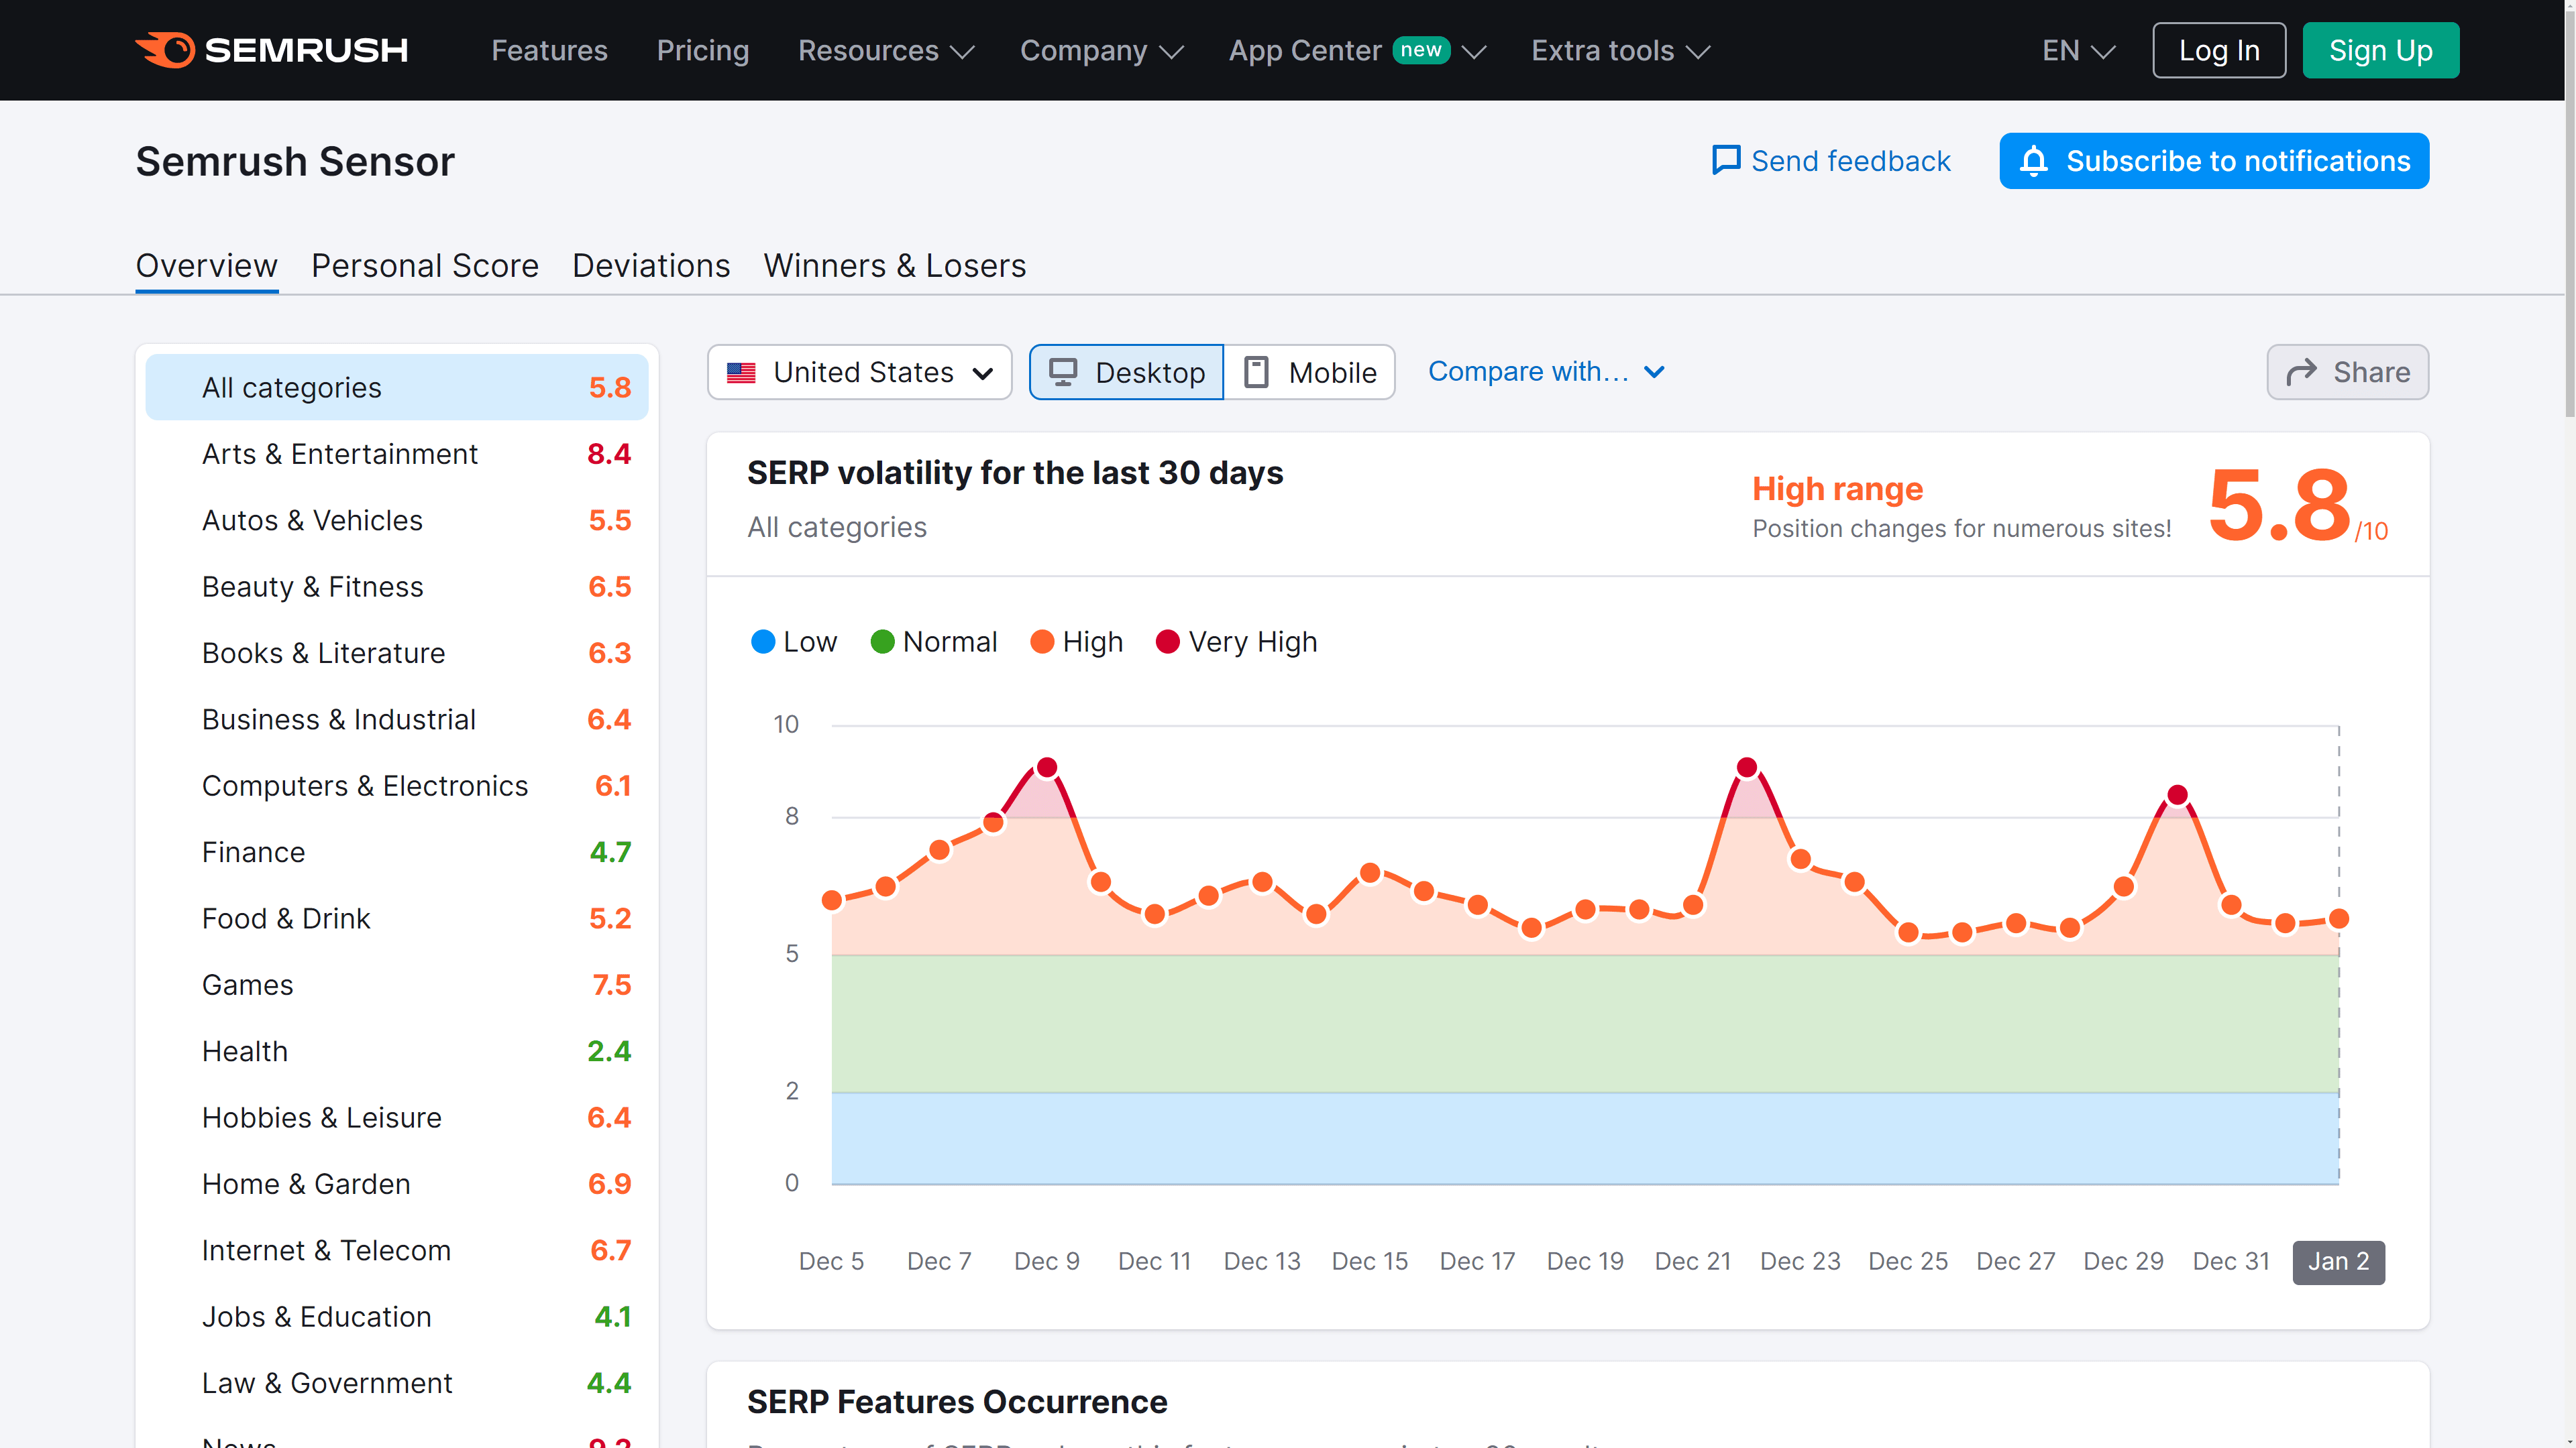Image resolution: width=2576 pixels, height=1448 pixels.
Task: Select the Internet & Telecom category
Action: click(397, 1250)
